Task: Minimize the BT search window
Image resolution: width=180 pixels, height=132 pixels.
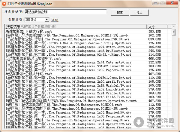Action: click(x=155, y=3)
